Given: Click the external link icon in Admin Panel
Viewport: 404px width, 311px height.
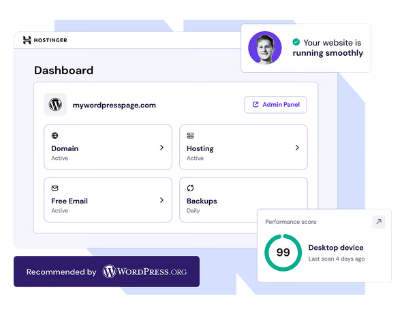Looking at the screenshot, I should (255, 105).
